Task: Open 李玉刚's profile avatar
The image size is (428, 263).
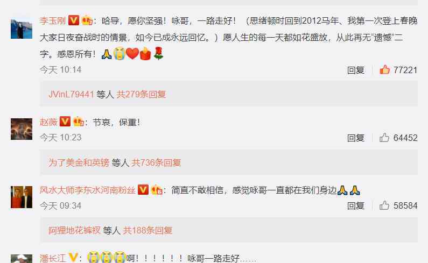Action: coord(22,29)
